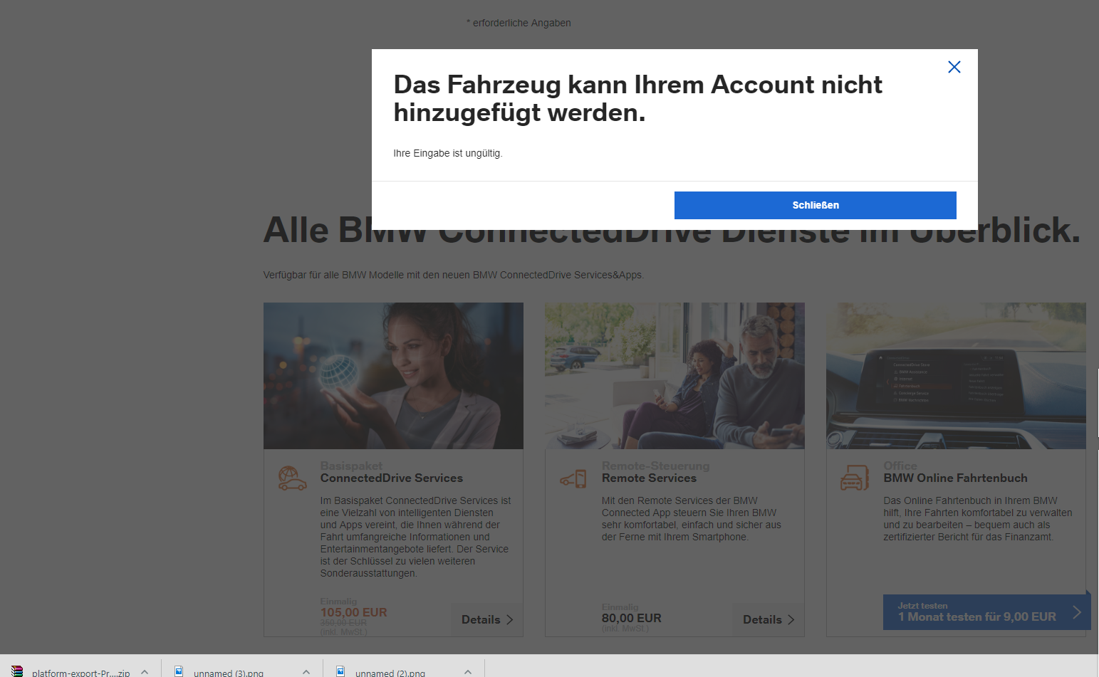The width and height of the screenshot is (1099, 677).
Task: Click the chevron arrow on the Jetzt testen banner
Action: pyautogui.click(x=1077, y=612)
